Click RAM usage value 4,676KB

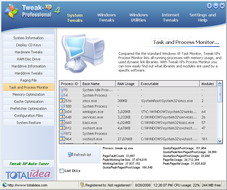[124, 128]
